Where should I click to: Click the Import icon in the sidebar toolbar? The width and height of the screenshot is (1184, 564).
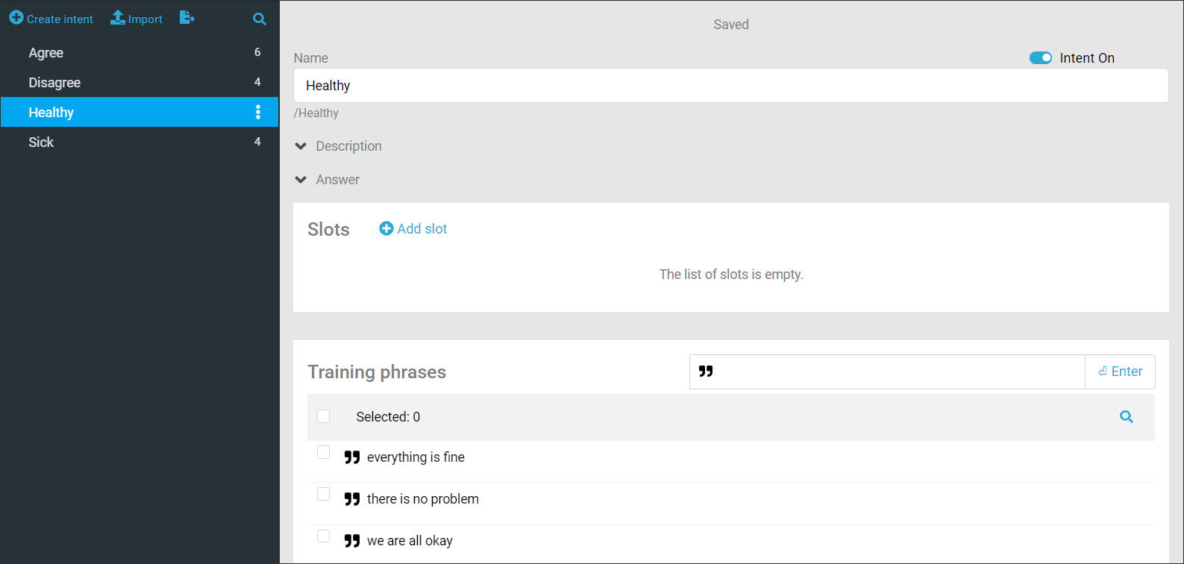click(x=117, y=18)
